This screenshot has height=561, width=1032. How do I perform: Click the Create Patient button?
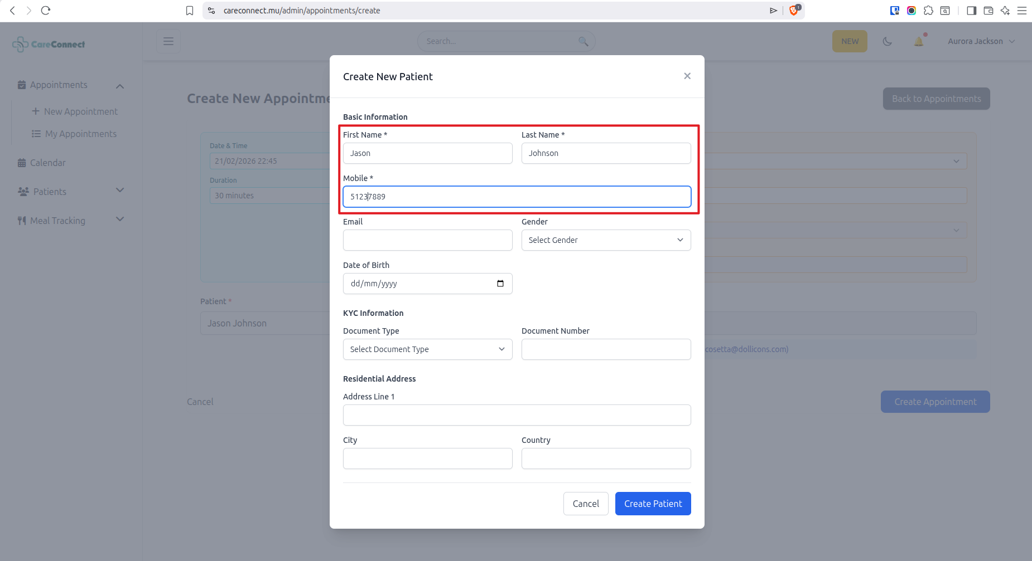pyautogui.click(x=653, y=504)
